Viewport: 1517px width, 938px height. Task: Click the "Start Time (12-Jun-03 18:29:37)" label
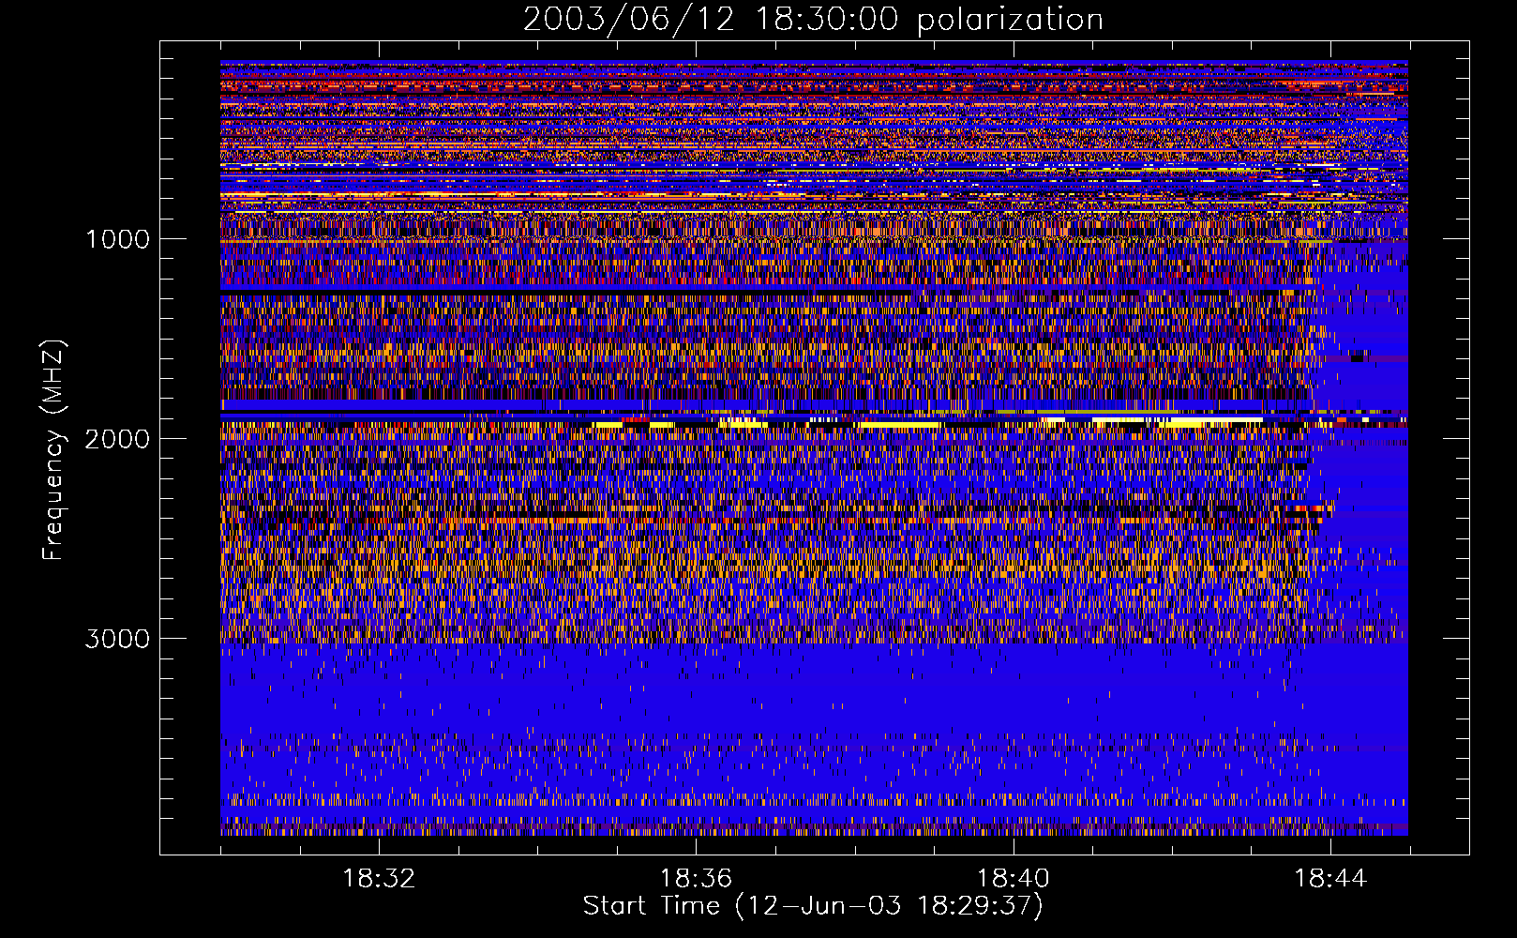point(813,906)
